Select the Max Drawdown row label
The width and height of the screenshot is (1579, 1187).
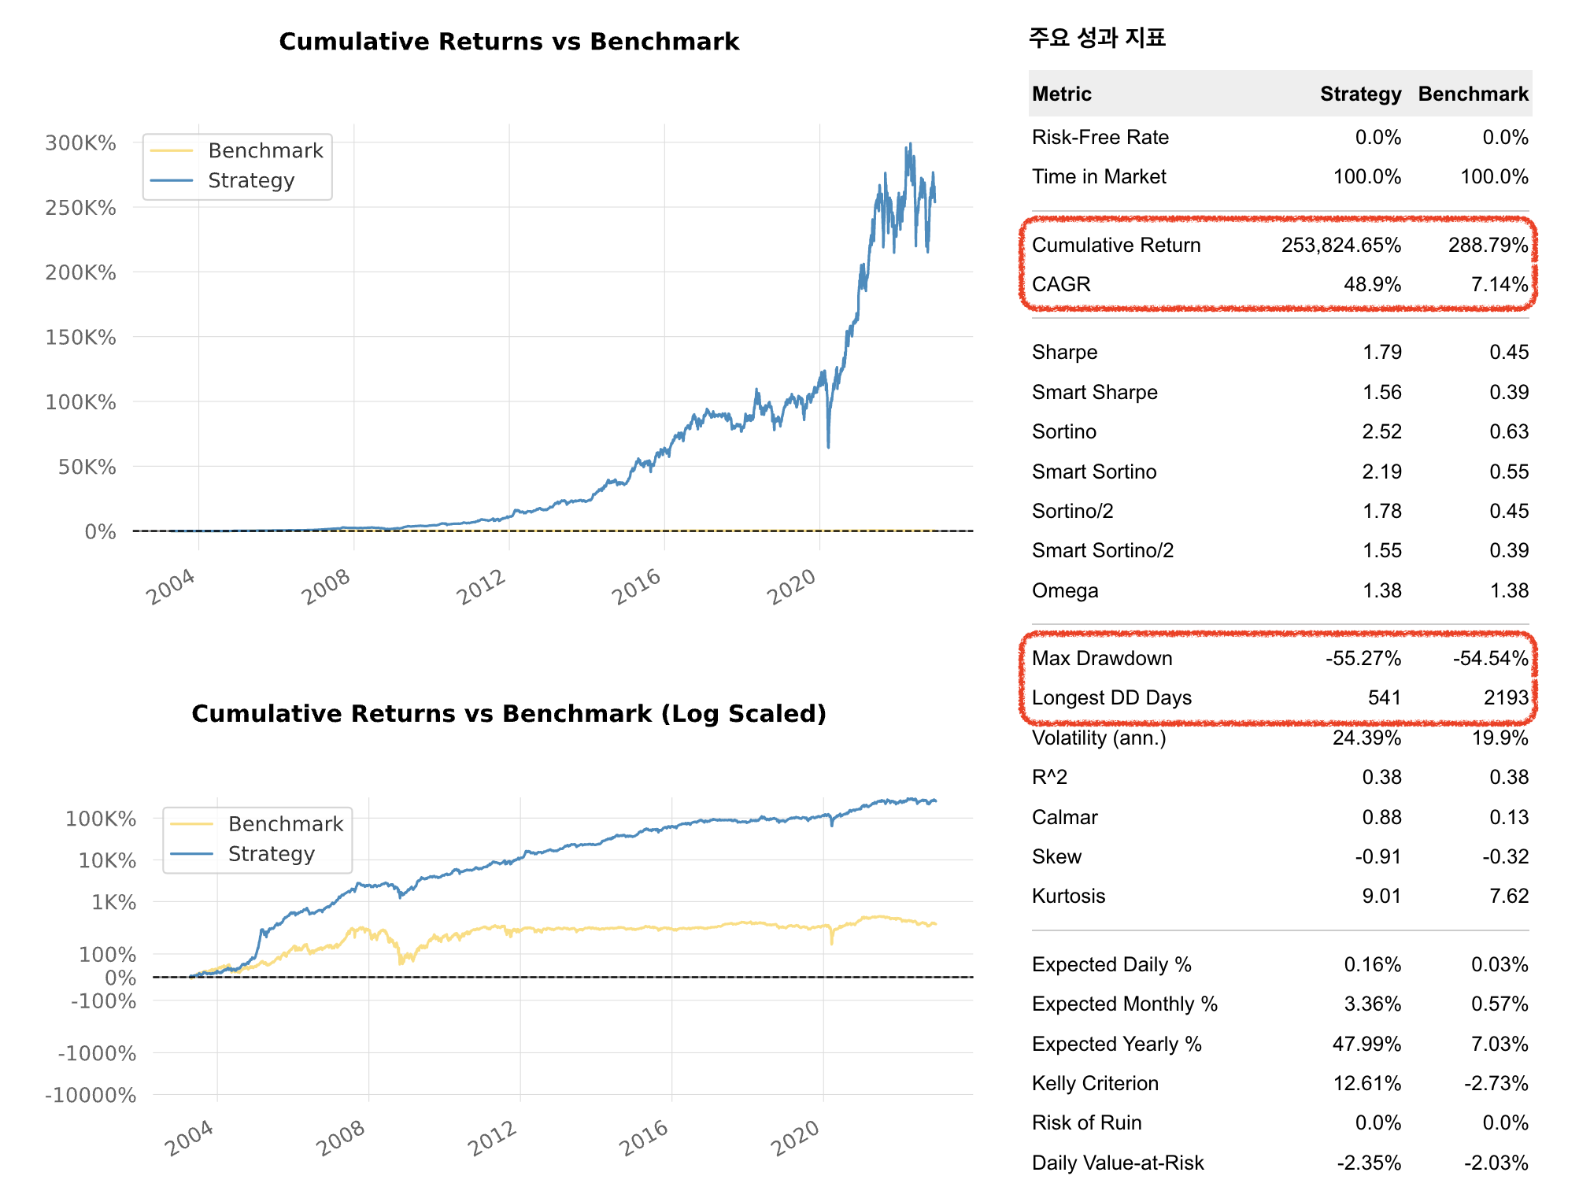pyautogui.click(x=1101, y=659)
